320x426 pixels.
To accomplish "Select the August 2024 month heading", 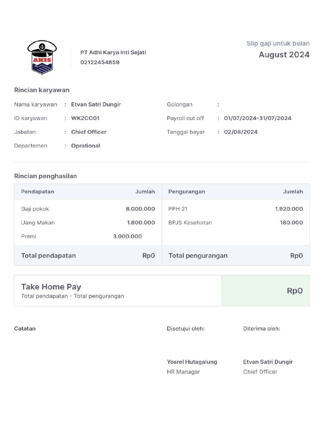I will click(284, 54).
